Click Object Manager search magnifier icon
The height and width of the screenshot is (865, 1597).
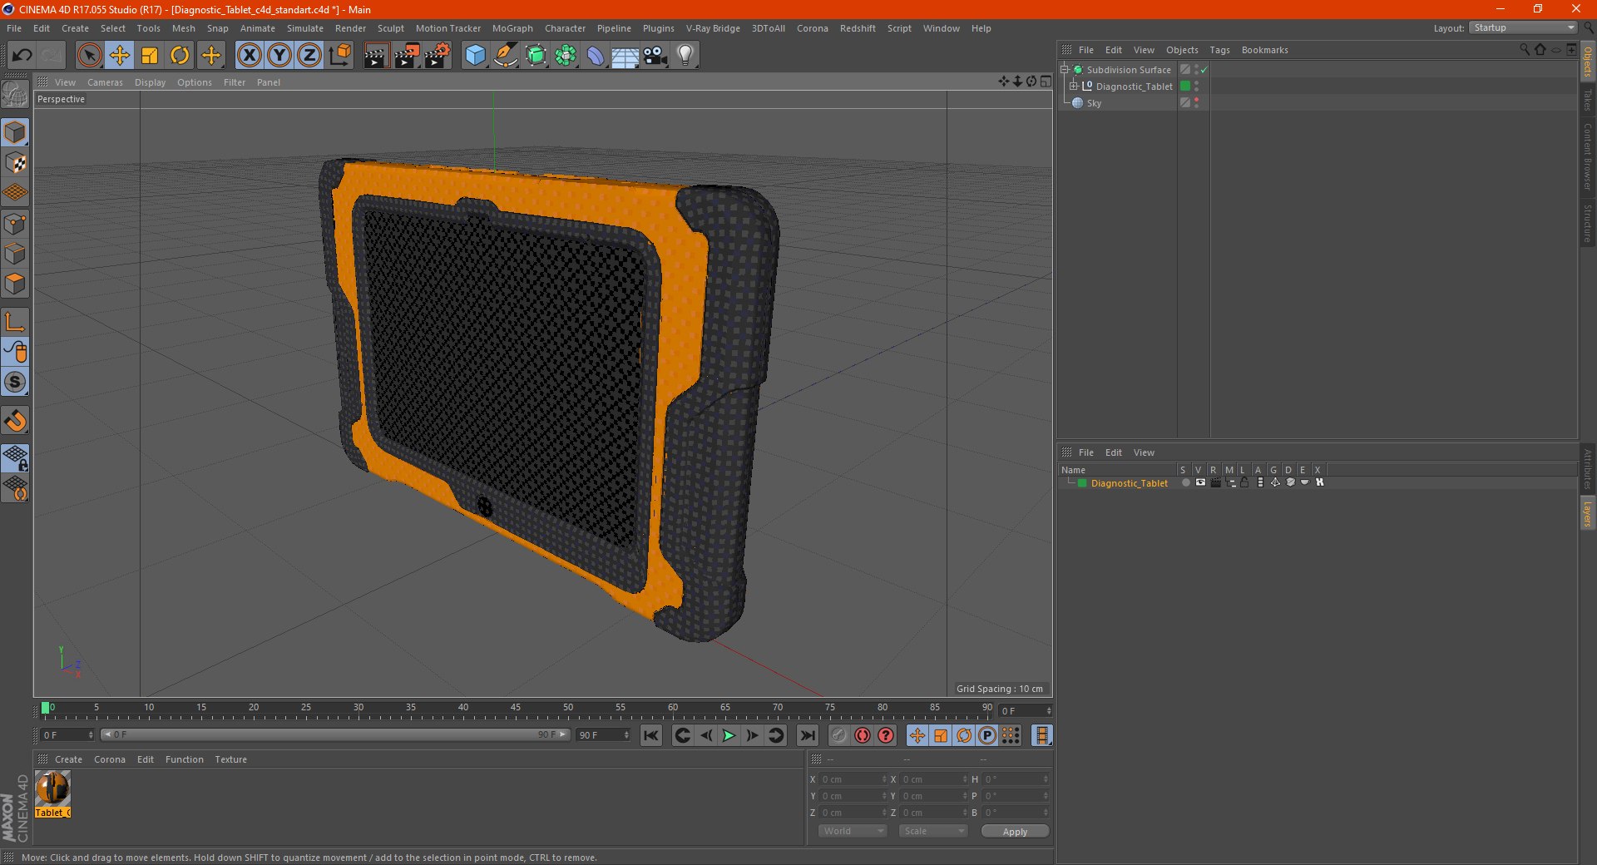coord(1524,50)
